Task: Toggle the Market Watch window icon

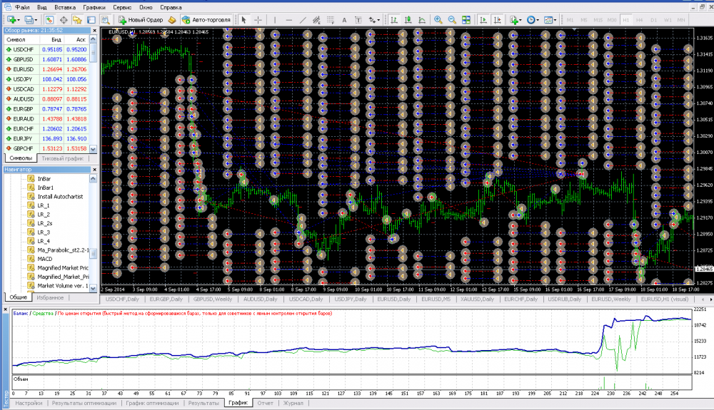Action: 49,19
